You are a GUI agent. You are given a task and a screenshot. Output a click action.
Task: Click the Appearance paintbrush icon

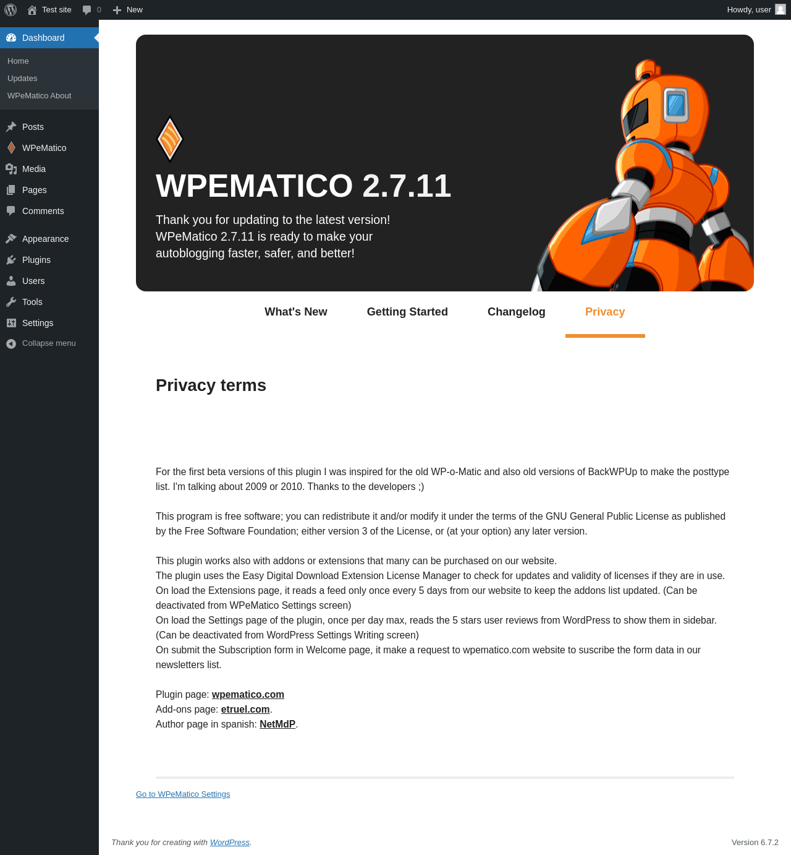click(11, 239)
